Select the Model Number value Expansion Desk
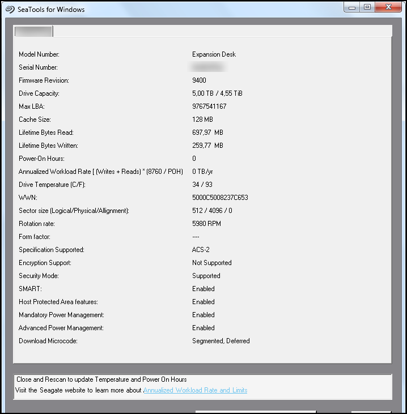The height and width of the screenshot is (414, 407). [x=214, y=54]
